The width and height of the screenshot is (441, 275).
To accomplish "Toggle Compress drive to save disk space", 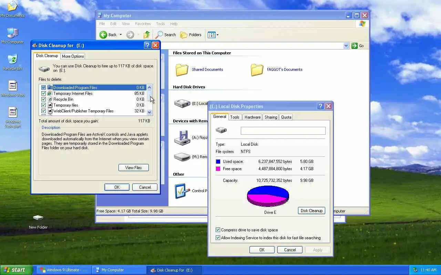I will (218, 230).
